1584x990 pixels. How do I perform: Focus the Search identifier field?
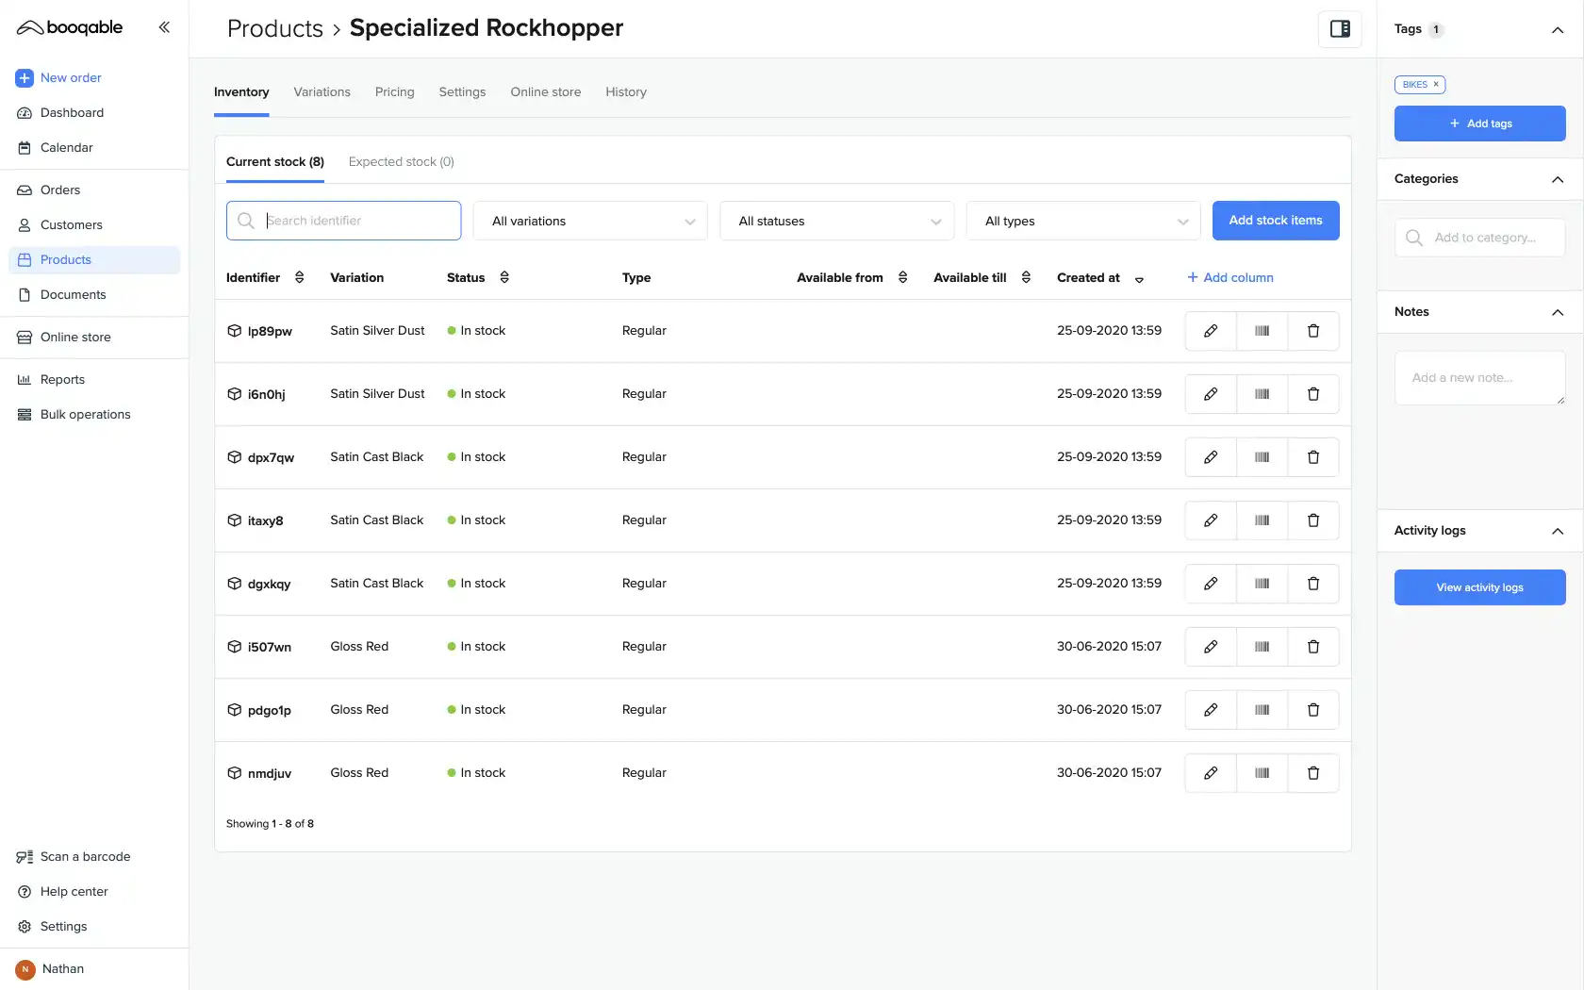pos(343,221)
